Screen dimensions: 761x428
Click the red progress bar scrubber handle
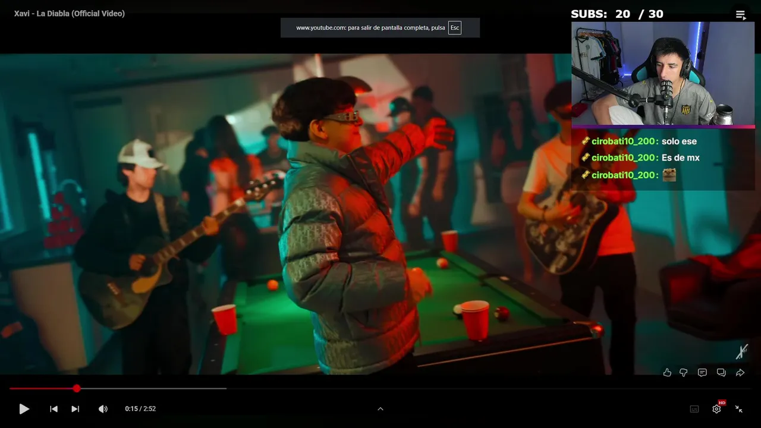[77, 388]
